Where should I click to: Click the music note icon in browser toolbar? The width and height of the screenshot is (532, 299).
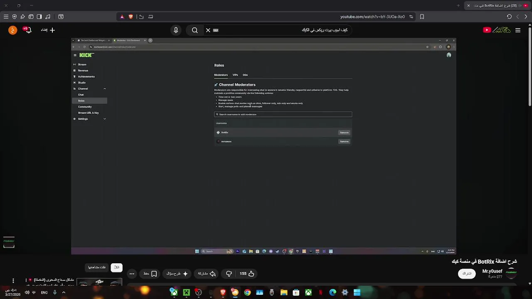point(48,17)
